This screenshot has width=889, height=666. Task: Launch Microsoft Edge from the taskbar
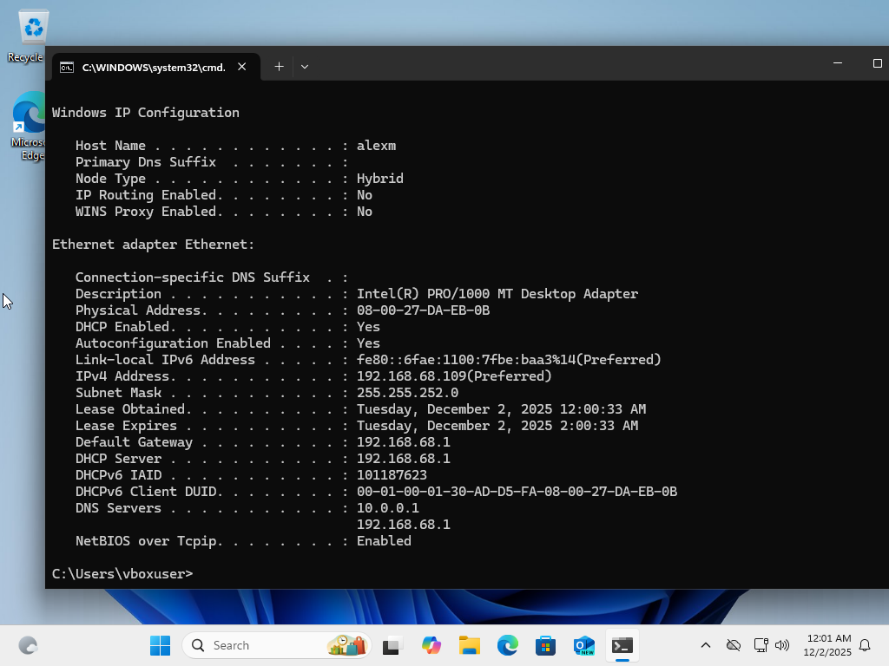point(508,645)
